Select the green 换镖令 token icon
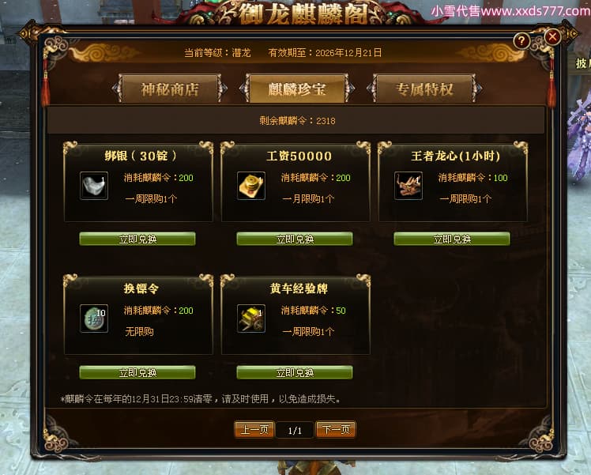Screen dimensions: 591x475 pos(94,319)
